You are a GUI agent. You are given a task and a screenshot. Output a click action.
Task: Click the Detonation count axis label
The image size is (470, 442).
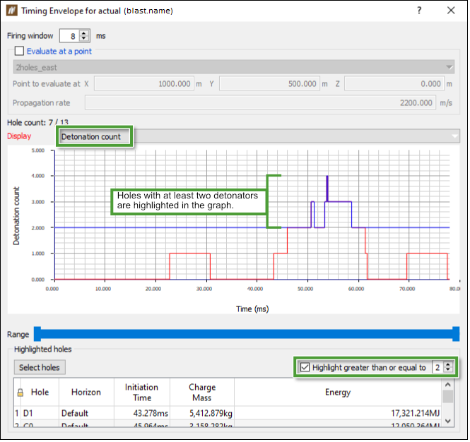click(16, 216)
